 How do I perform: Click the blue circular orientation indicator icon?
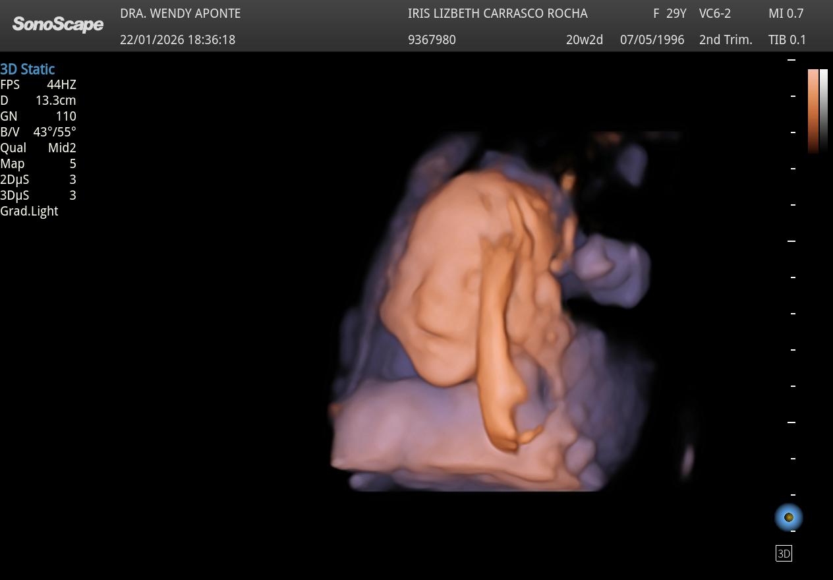tap(788, 517)
